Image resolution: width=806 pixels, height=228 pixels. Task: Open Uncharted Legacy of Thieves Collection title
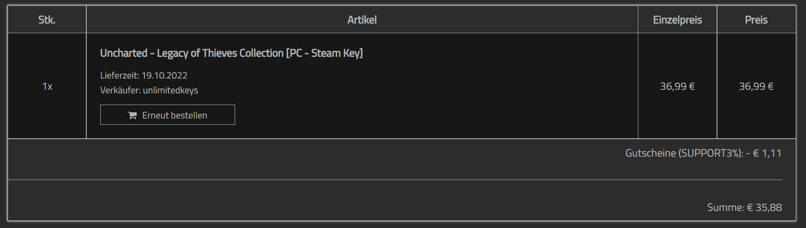pyautogui.click(x=192, y=53)
